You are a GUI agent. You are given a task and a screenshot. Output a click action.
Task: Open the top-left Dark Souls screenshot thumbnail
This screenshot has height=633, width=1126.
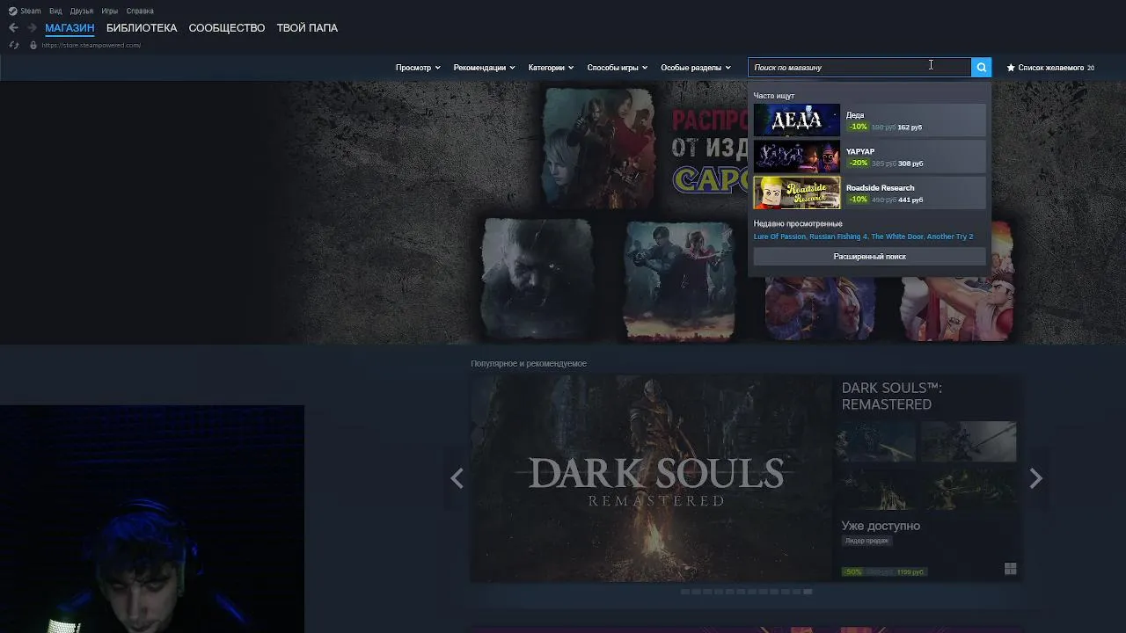pyautogui.click(x=876, y=441)
